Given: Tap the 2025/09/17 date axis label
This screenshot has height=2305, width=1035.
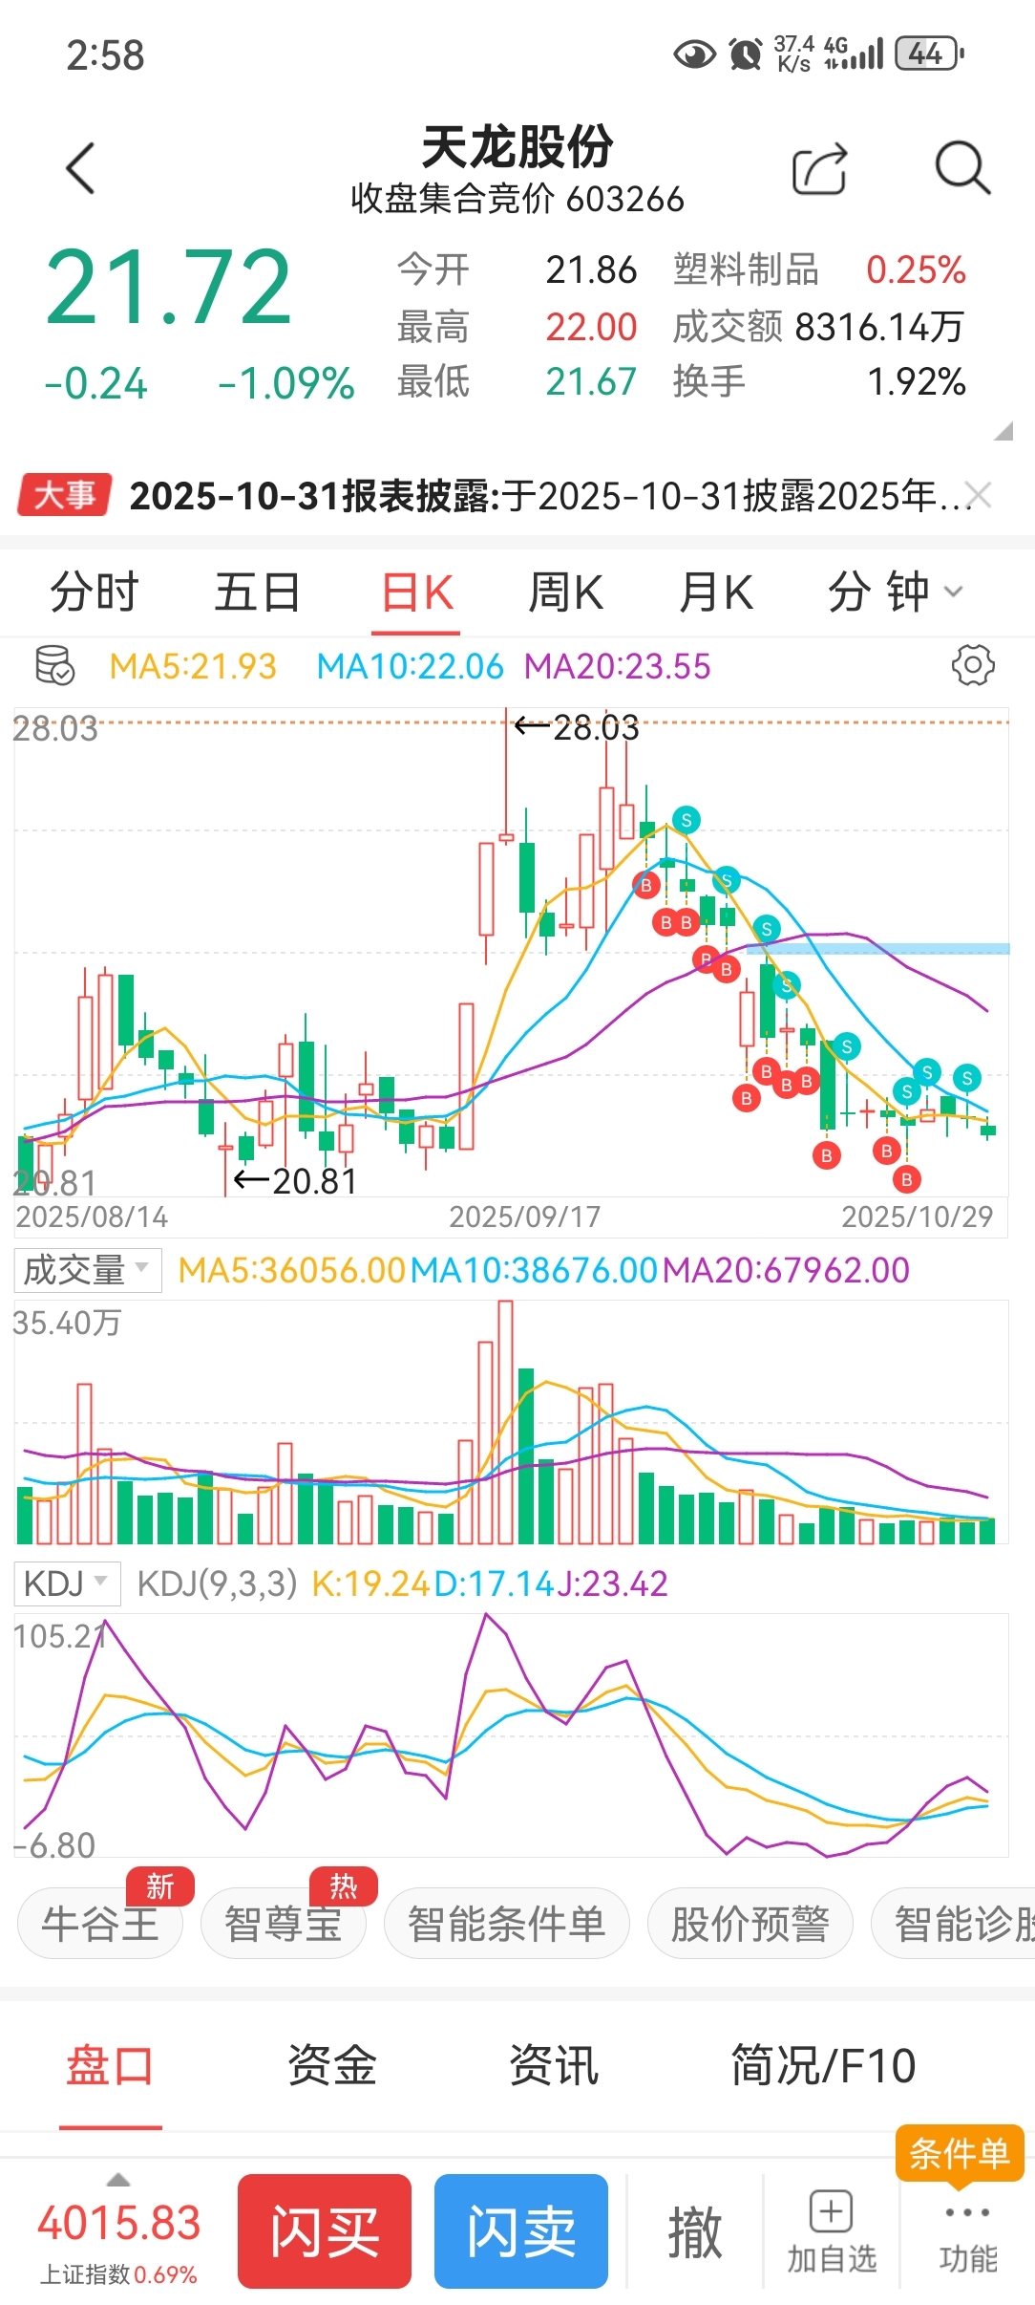Looking at the screenshot, I should point(525,1217).
